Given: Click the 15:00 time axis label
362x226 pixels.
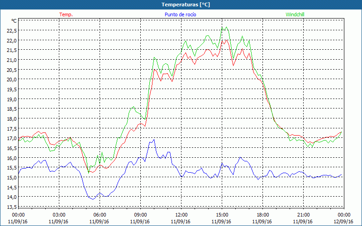Looking at the screenshot, I should click(222, 215).
